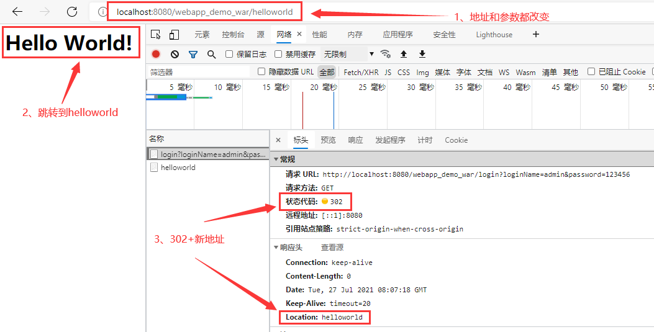Open the 控制台 (Console) tab
Screen dimensions: 654x332
(233, 35)
